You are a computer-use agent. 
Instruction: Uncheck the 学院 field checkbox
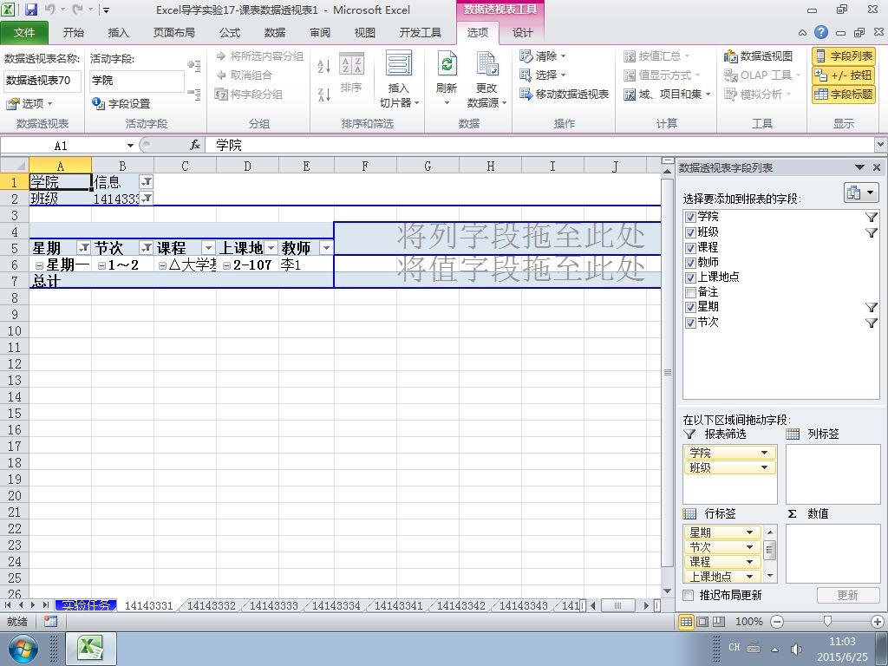(689, 217)
